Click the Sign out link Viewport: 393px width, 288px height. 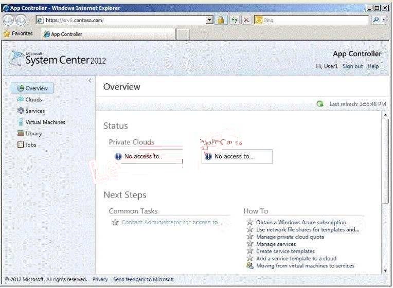(352, 66)
